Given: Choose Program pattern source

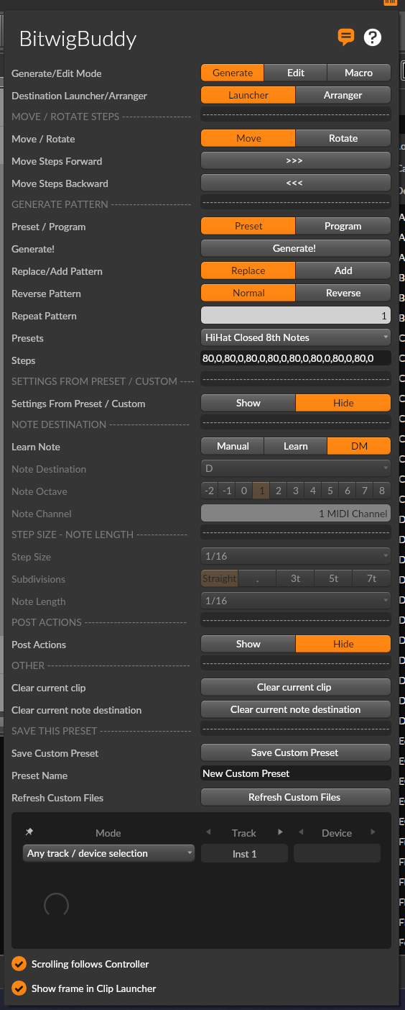Looking at the screenshot, I should pyautogui.click(x=343, y=226).
